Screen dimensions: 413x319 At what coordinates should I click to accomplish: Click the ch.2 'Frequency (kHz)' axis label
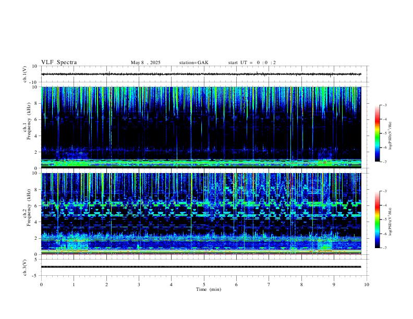(29, 207)
